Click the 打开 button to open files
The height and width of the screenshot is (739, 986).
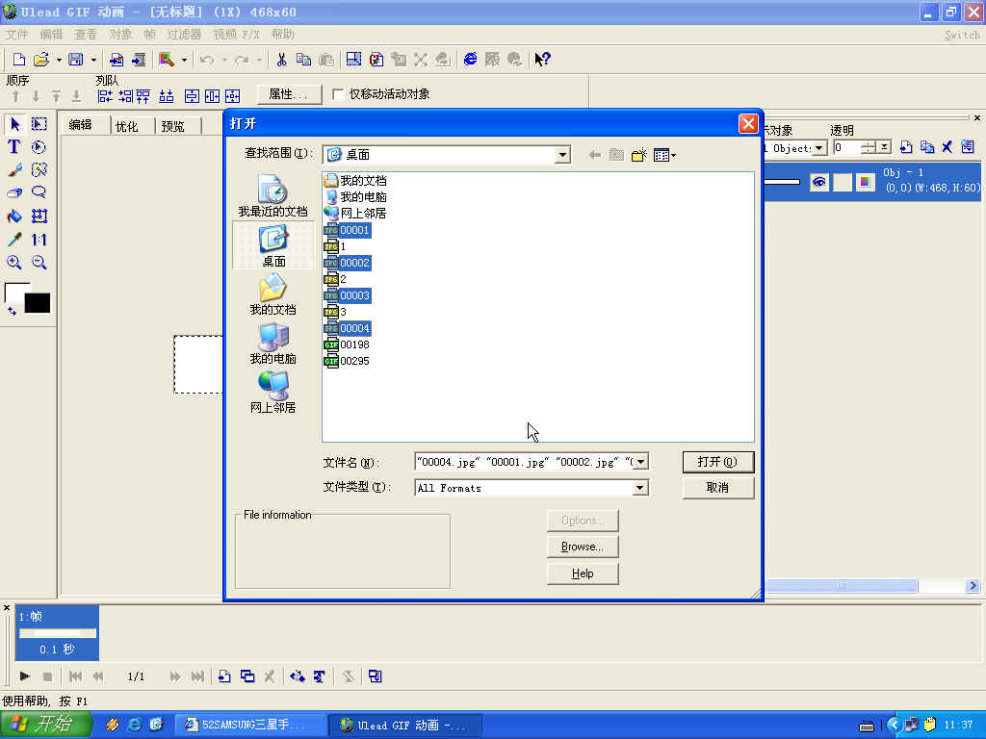click(x=716, y=462)
